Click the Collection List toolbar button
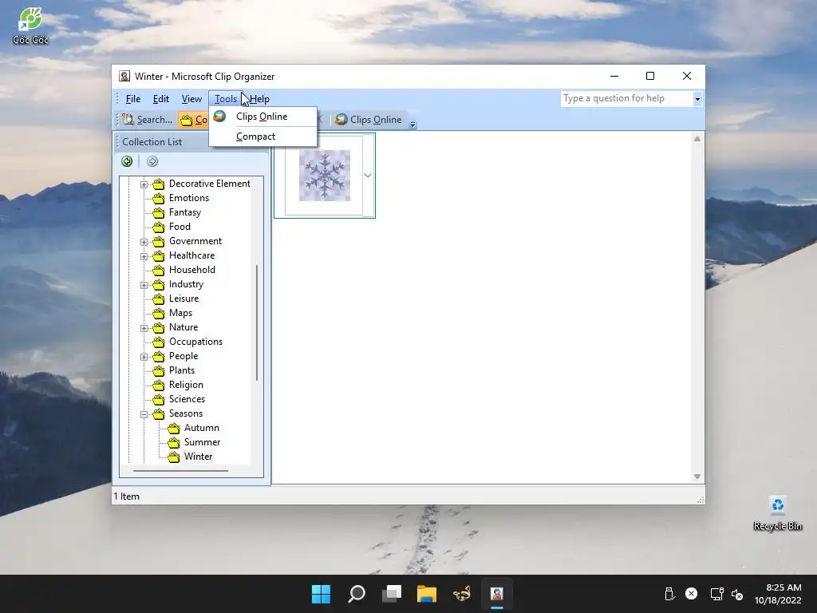 (x=193, y=120)
